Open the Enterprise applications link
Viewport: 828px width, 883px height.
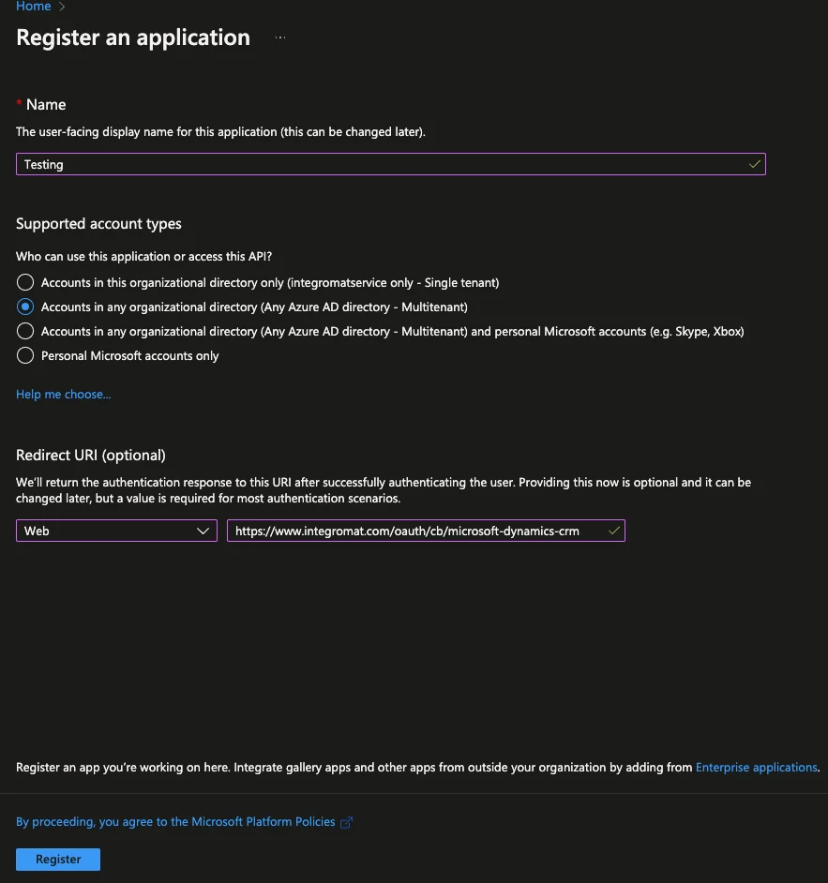[757, 767]
